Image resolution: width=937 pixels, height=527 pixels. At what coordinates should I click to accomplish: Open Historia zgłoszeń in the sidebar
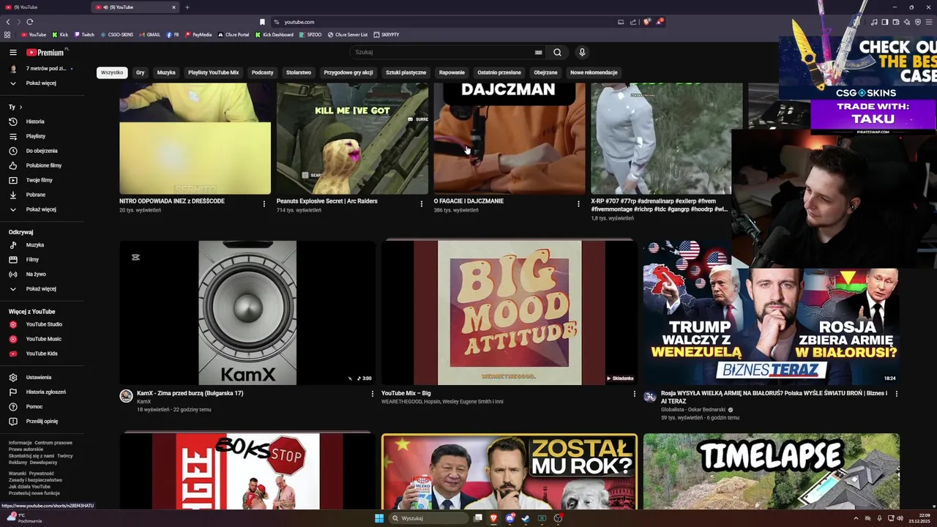(x=45, y=392)
